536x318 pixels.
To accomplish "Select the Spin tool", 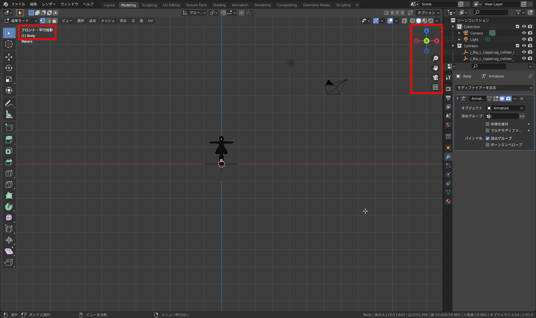I will pyautogui.click(x=9, y=207).
